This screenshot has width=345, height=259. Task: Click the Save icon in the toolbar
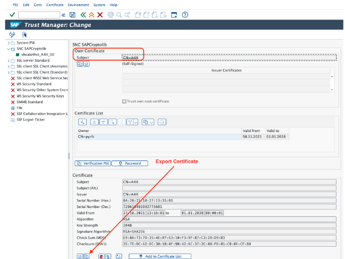pyautogui.click(x=72, y=15)
